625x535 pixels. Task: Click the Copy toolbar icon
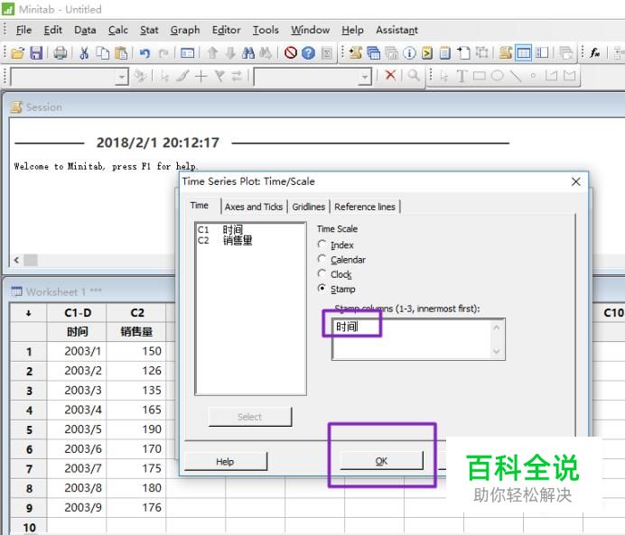pos(103,53)
